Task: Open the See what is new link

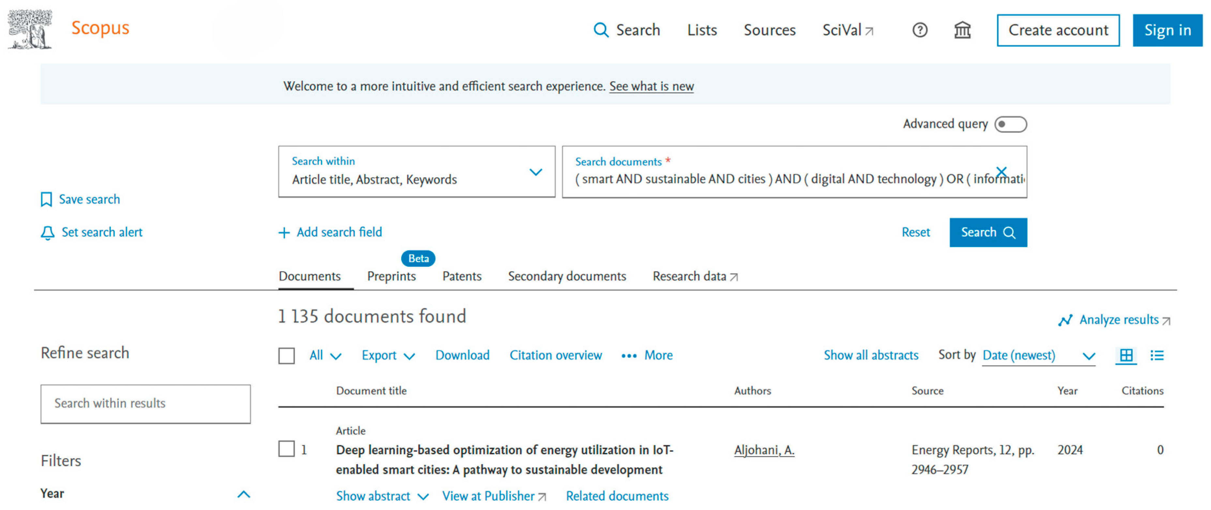Action: (651, 86)
